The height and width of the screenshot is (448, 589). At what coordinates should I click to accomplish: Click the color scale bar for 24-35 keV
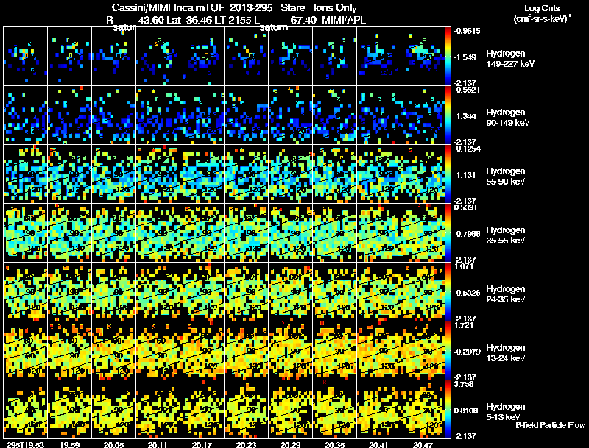tap(448, 292)
